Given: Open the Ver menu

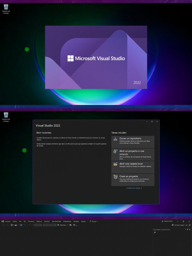Looking at the screenshot, I should pos(20,221).
